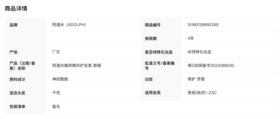The image size is (280, 119).
Task: Click the 功效 value 修护 芳香
Action: pyautogui.click(x=196, y=79)
